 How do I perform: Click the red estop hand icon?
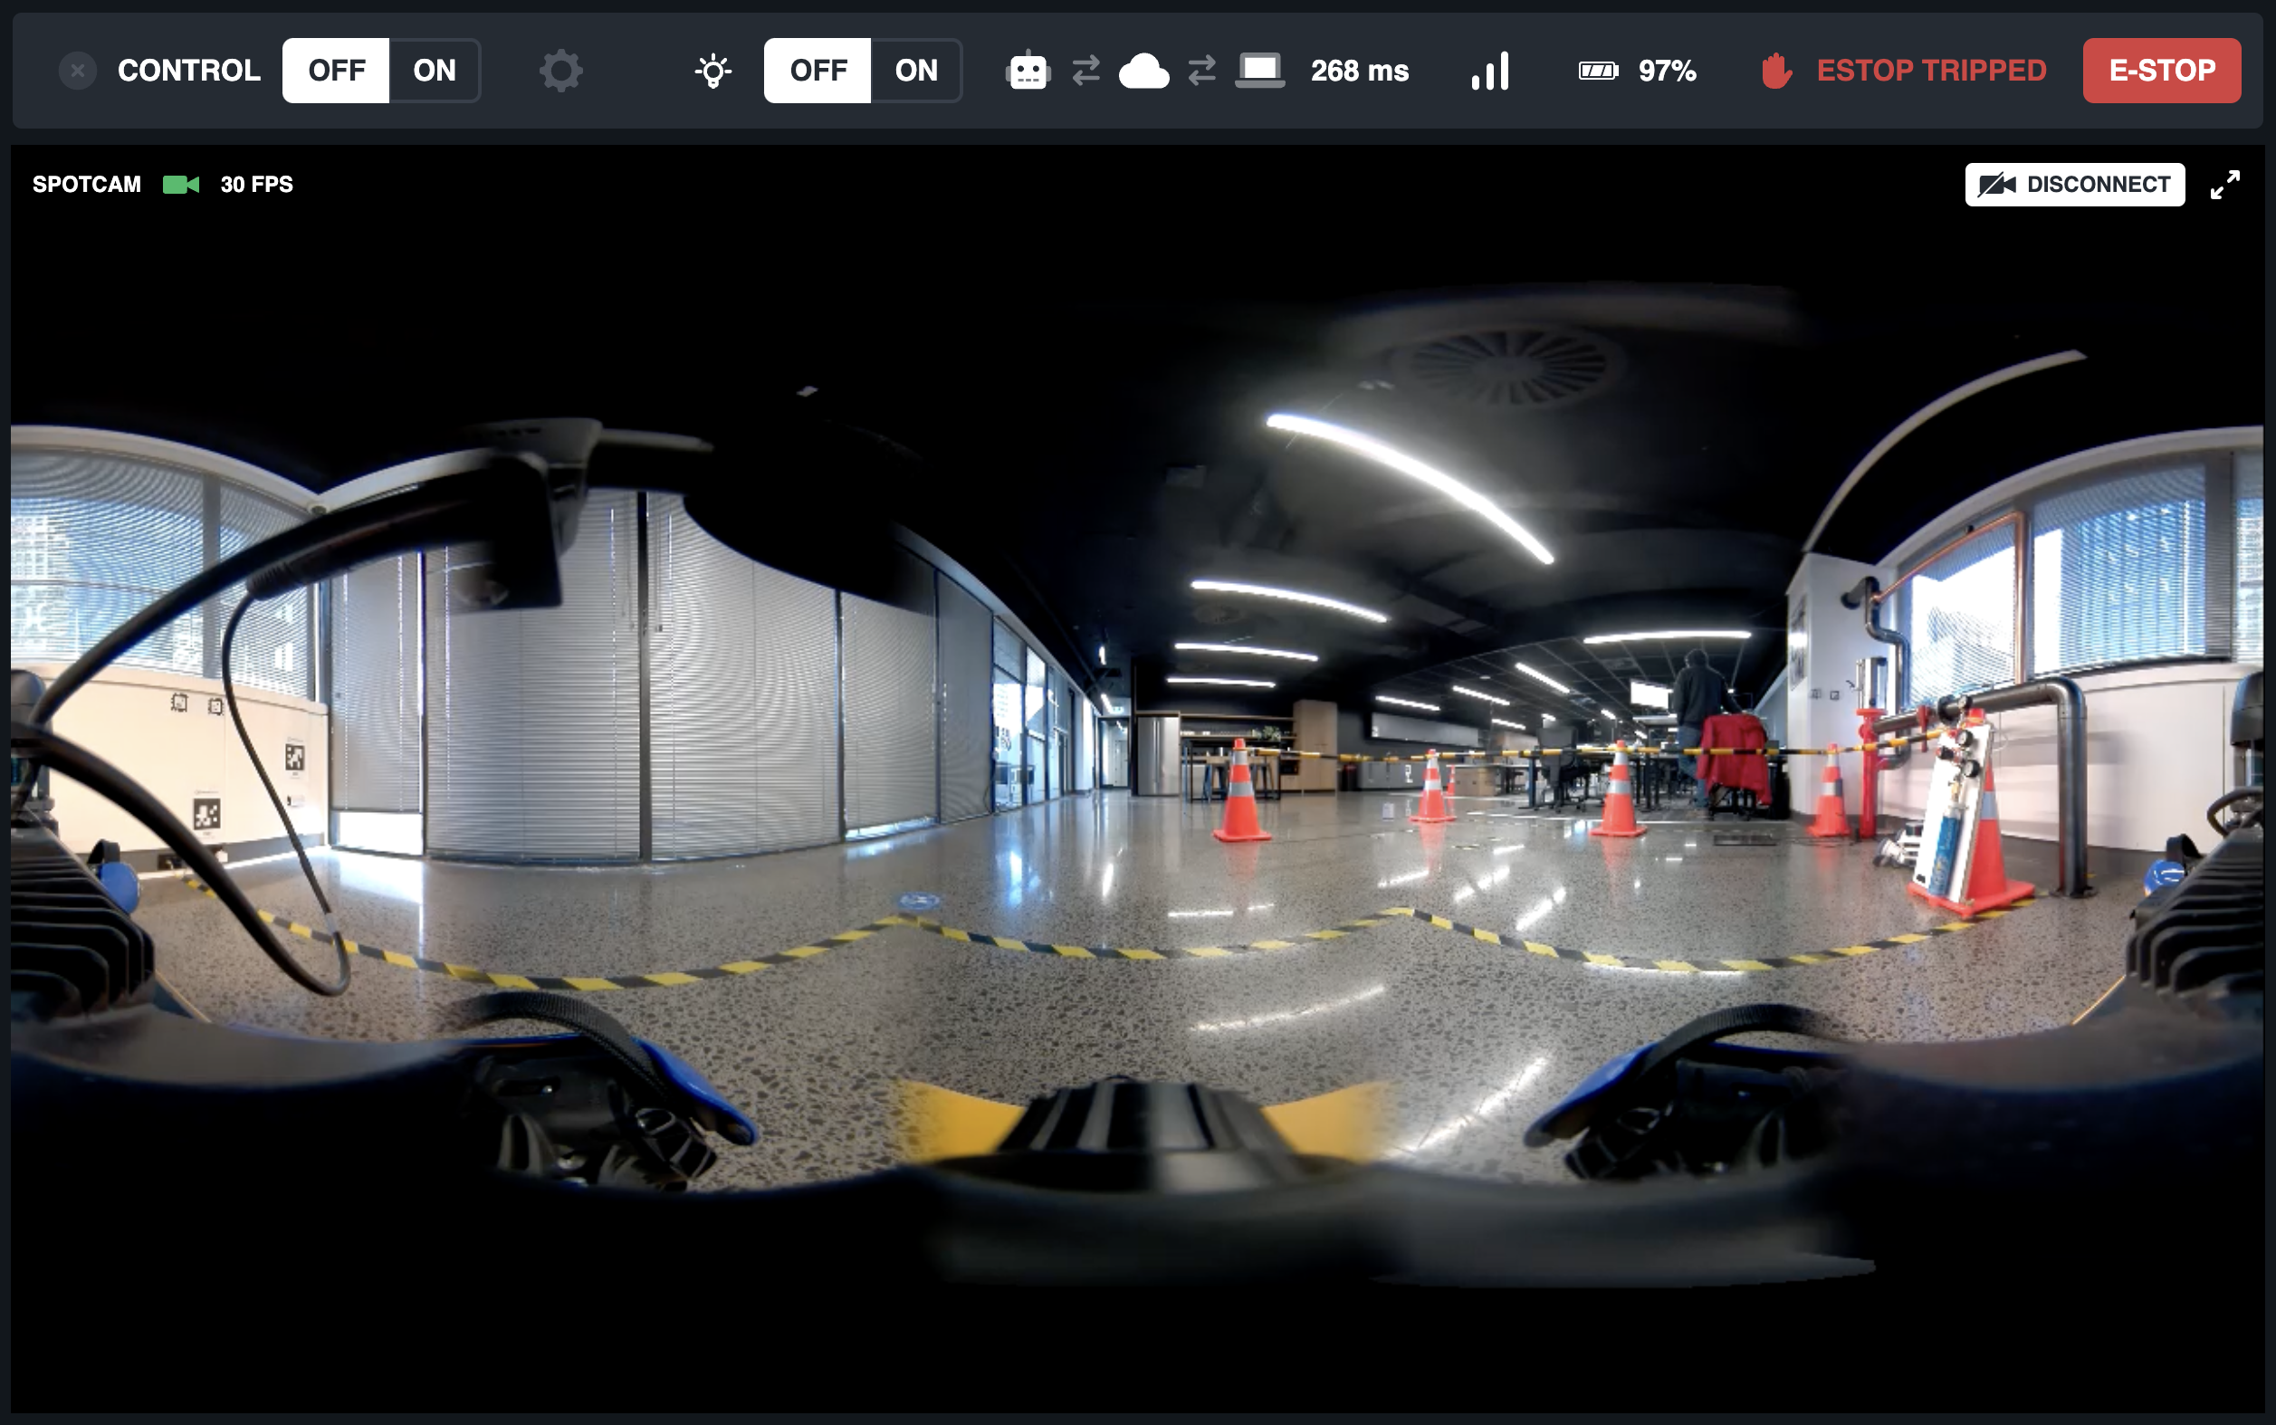click(1775, 71)
